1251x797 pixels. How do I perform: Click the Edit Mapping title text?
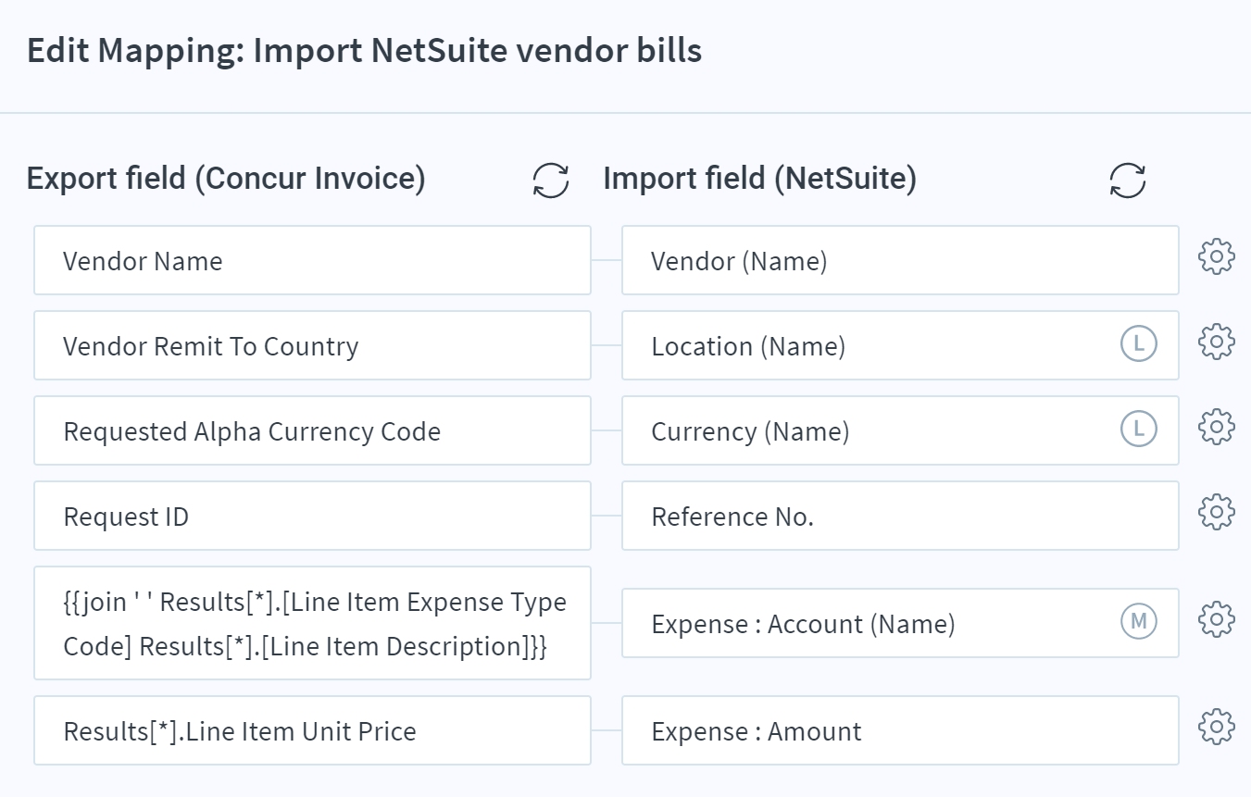click(364, 51)
